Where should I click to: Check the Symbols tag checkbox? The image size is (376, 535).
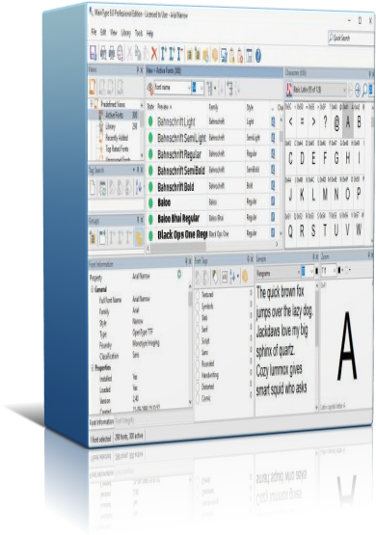point(198,307)
